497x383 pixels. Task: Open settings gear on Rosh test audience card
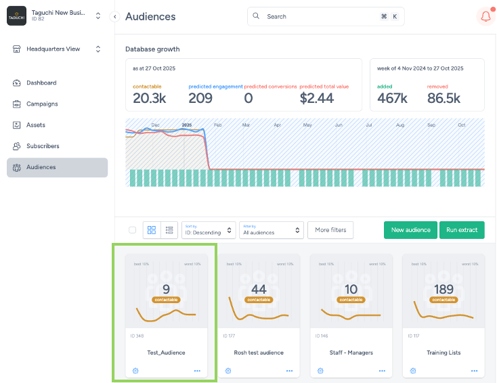(228, 371)
